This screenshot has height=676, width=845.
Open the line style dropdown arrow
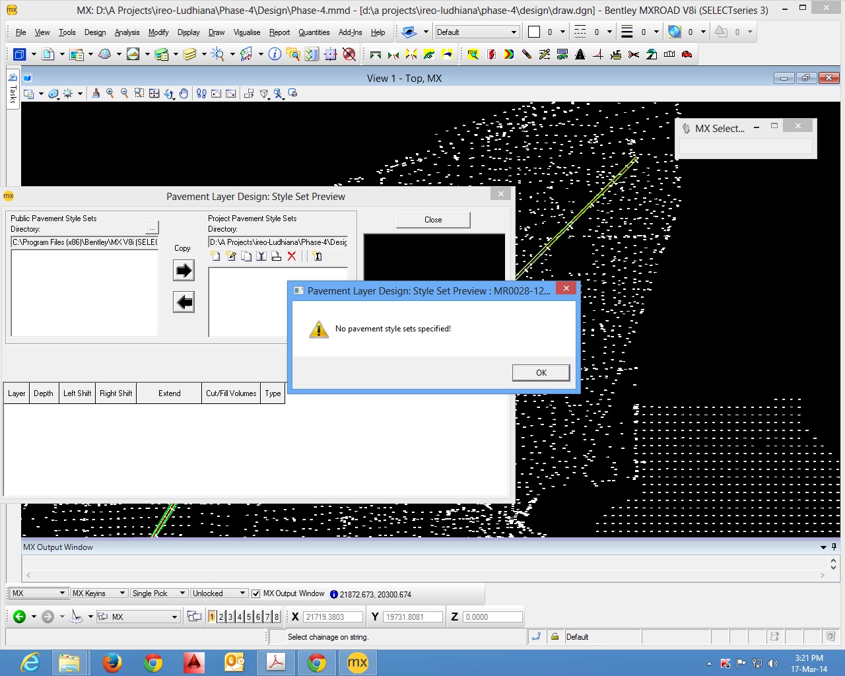pos(609,32)
